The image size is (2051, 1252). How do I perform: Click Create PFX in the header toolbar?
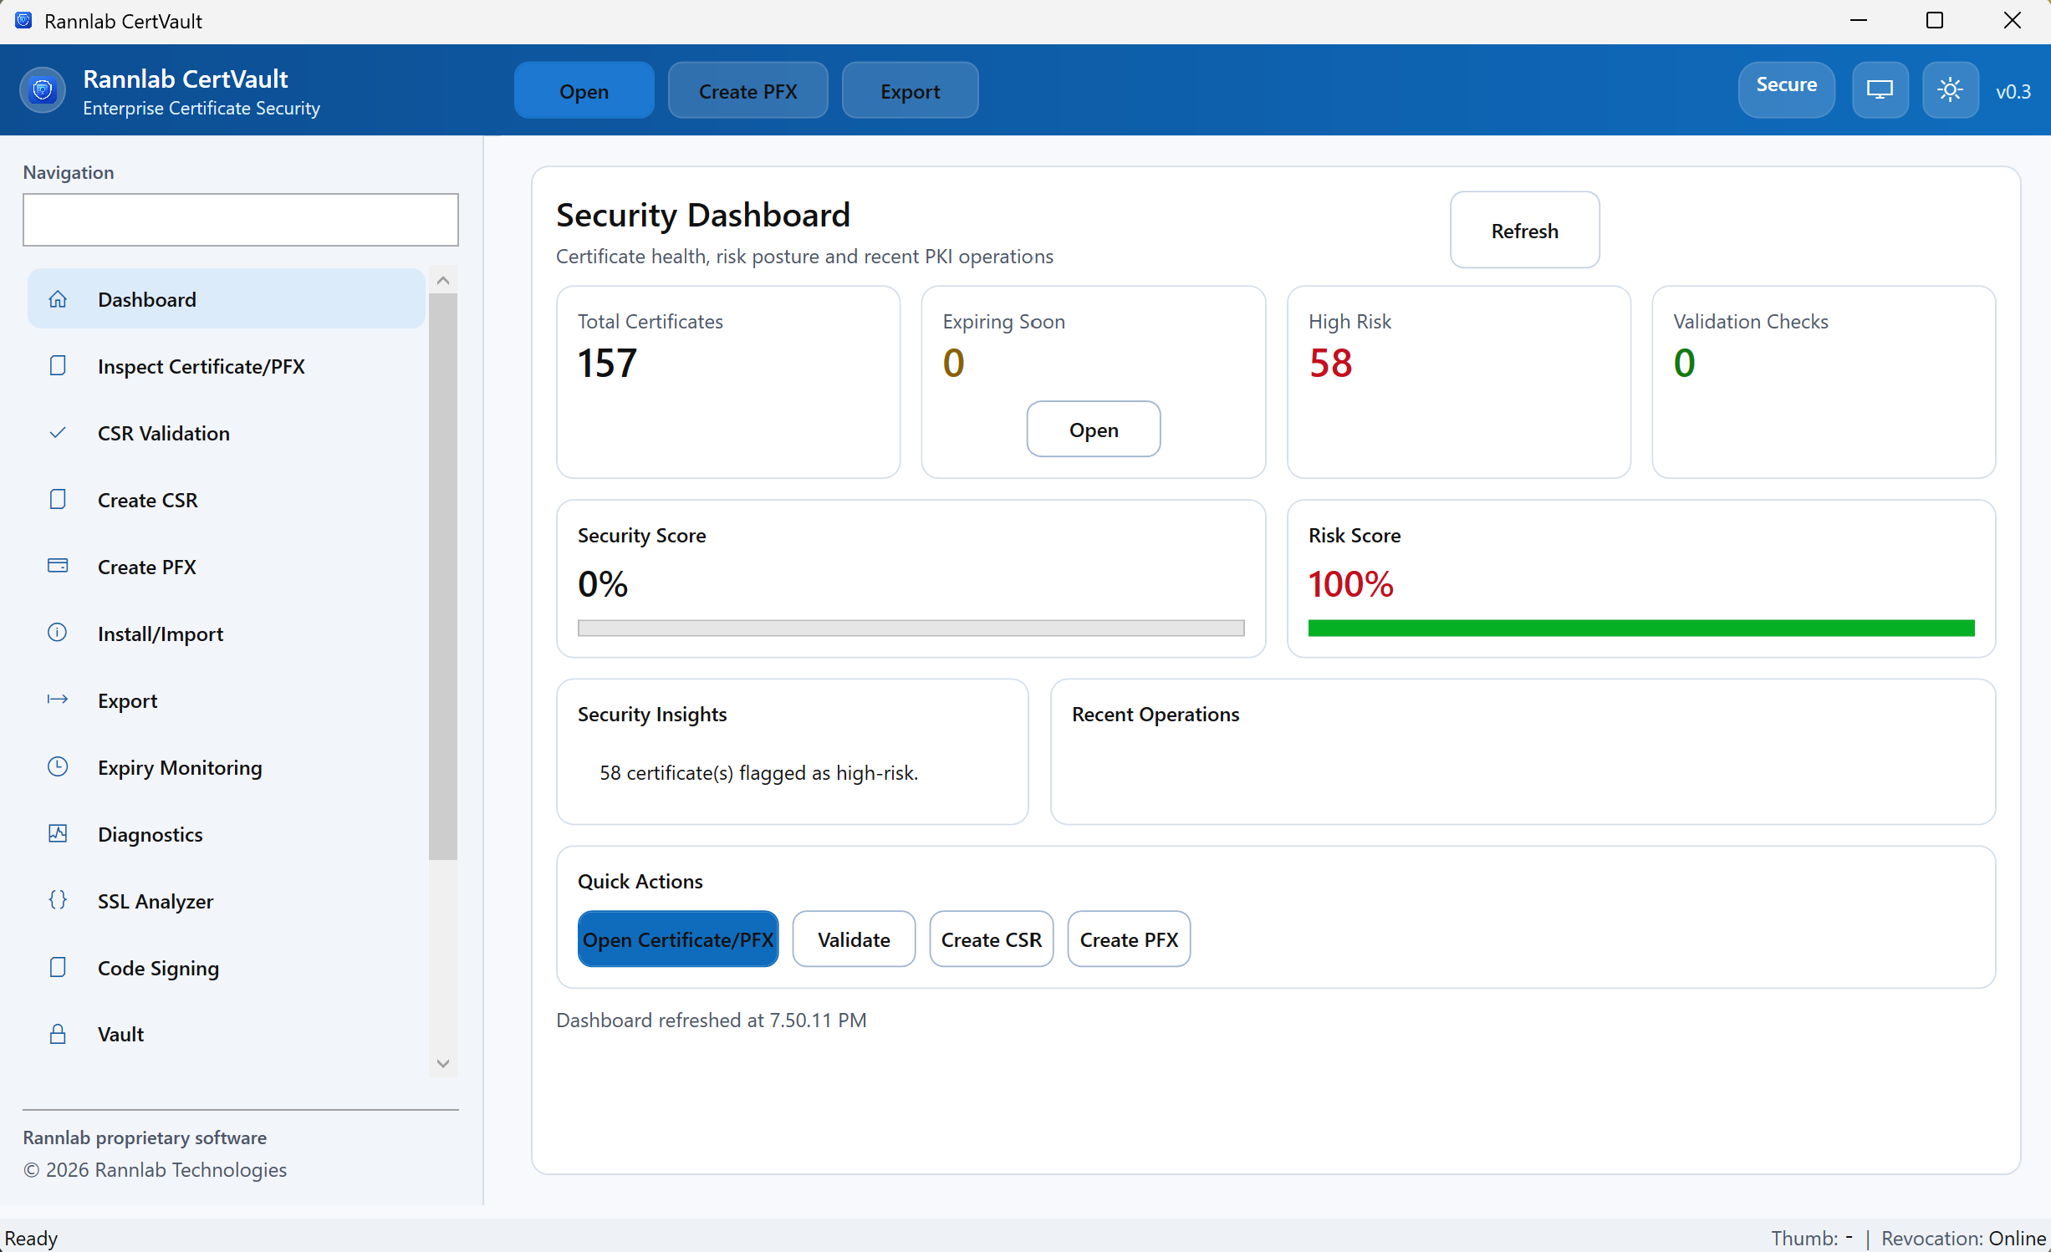747,90
